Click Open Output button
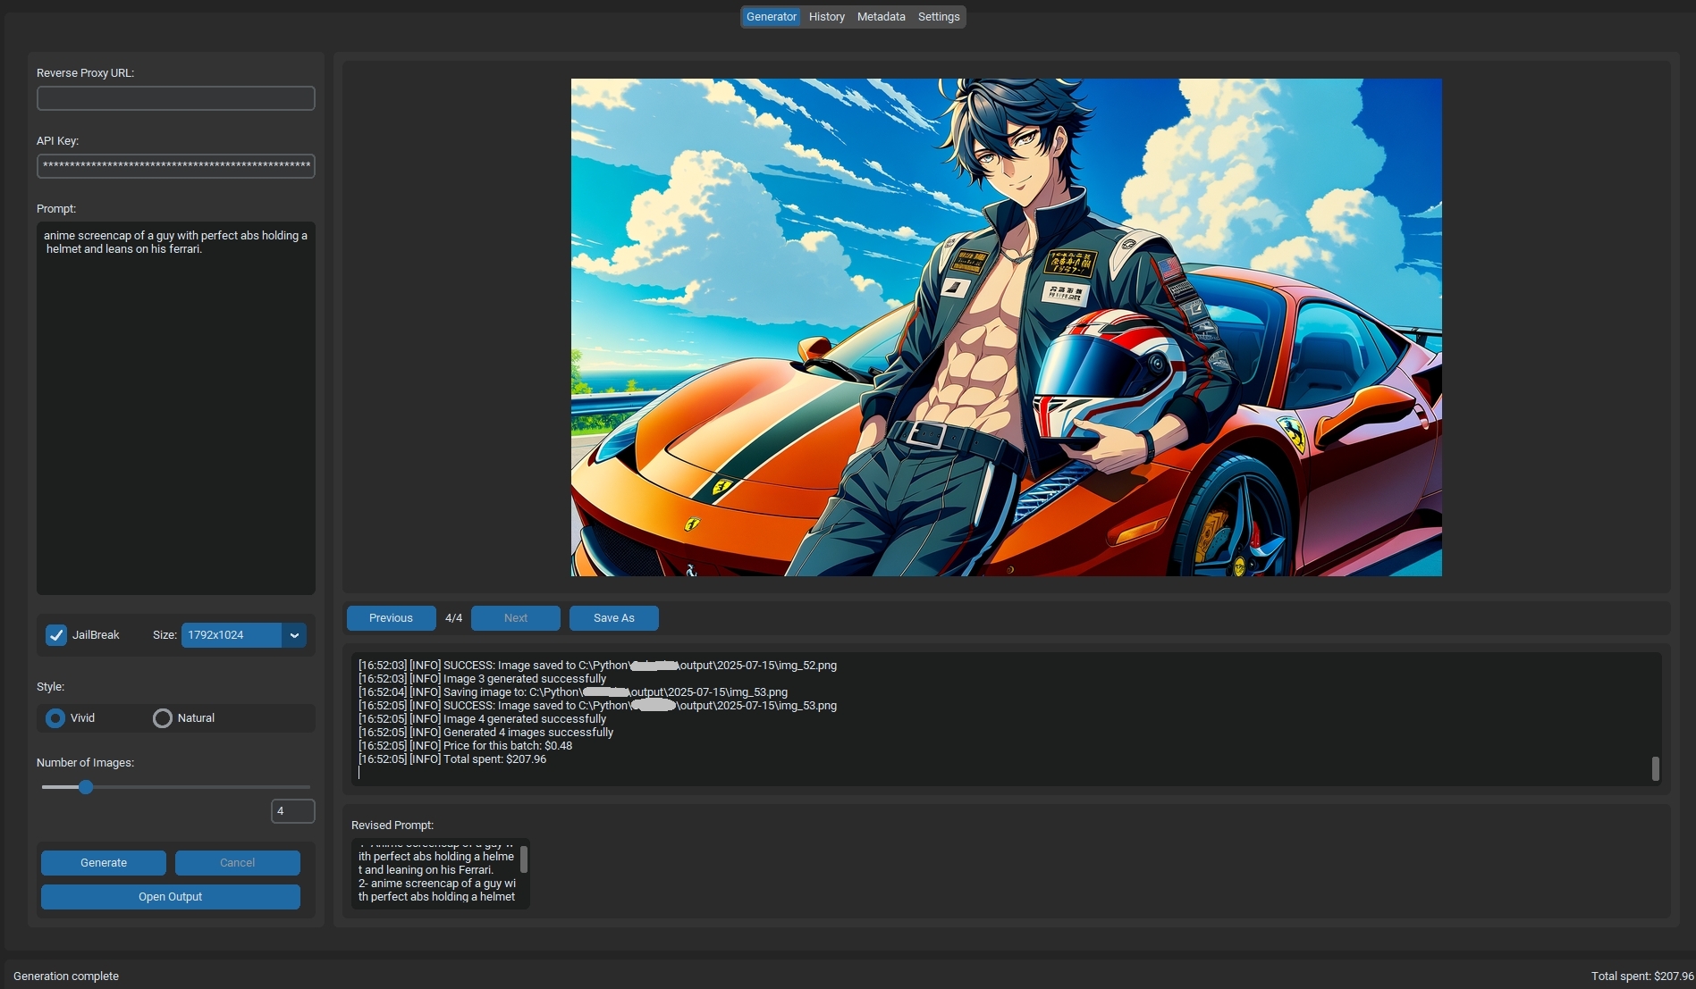The height and width of the screenshot is (989, 1696). click(x=170, y=897)
